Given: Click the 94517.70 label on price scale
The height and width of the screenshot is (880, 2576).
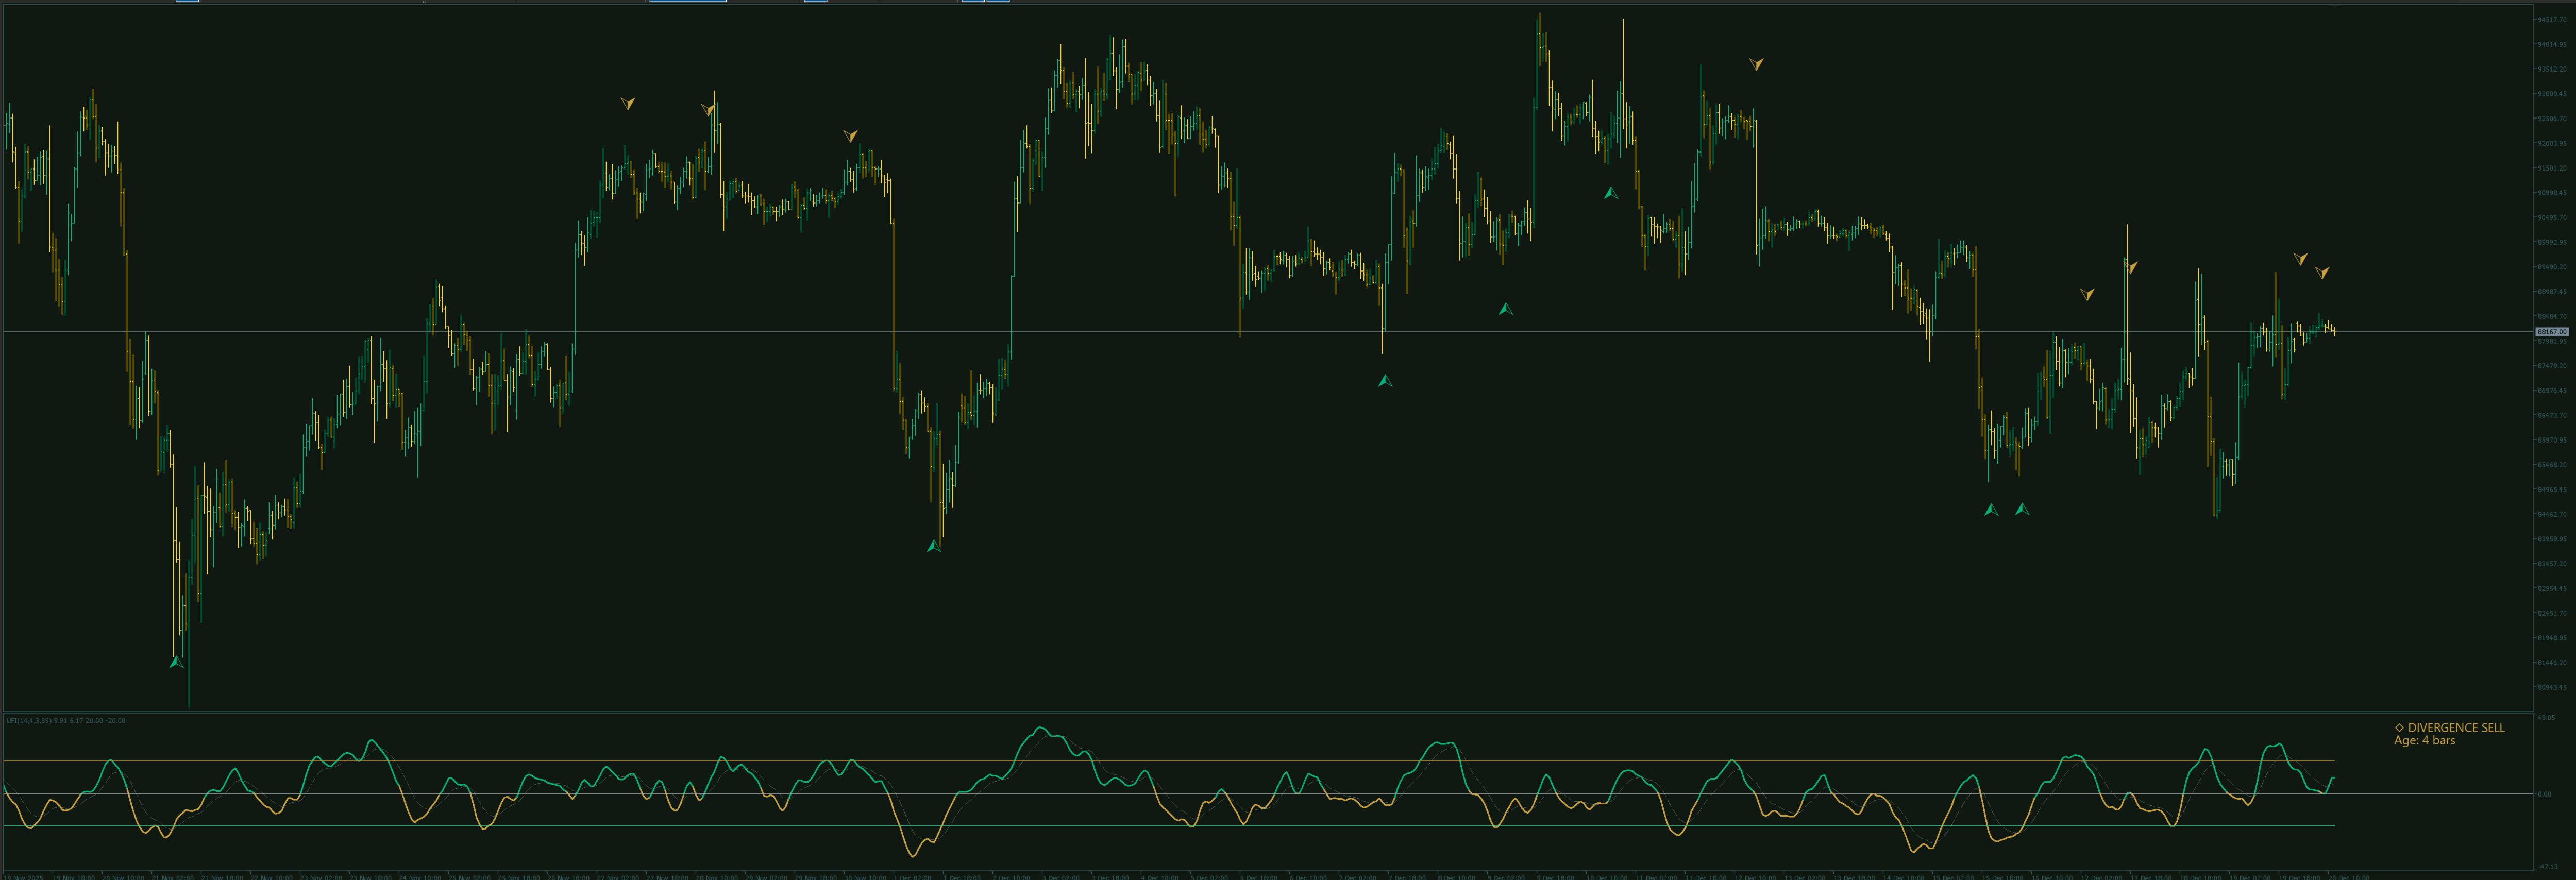Looking at the screenshot, I should click(2552, 19).
